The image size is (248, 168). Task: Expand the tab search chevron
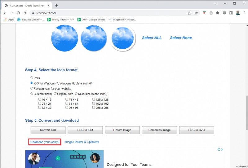pyautogui.click(x=215, y=3)
